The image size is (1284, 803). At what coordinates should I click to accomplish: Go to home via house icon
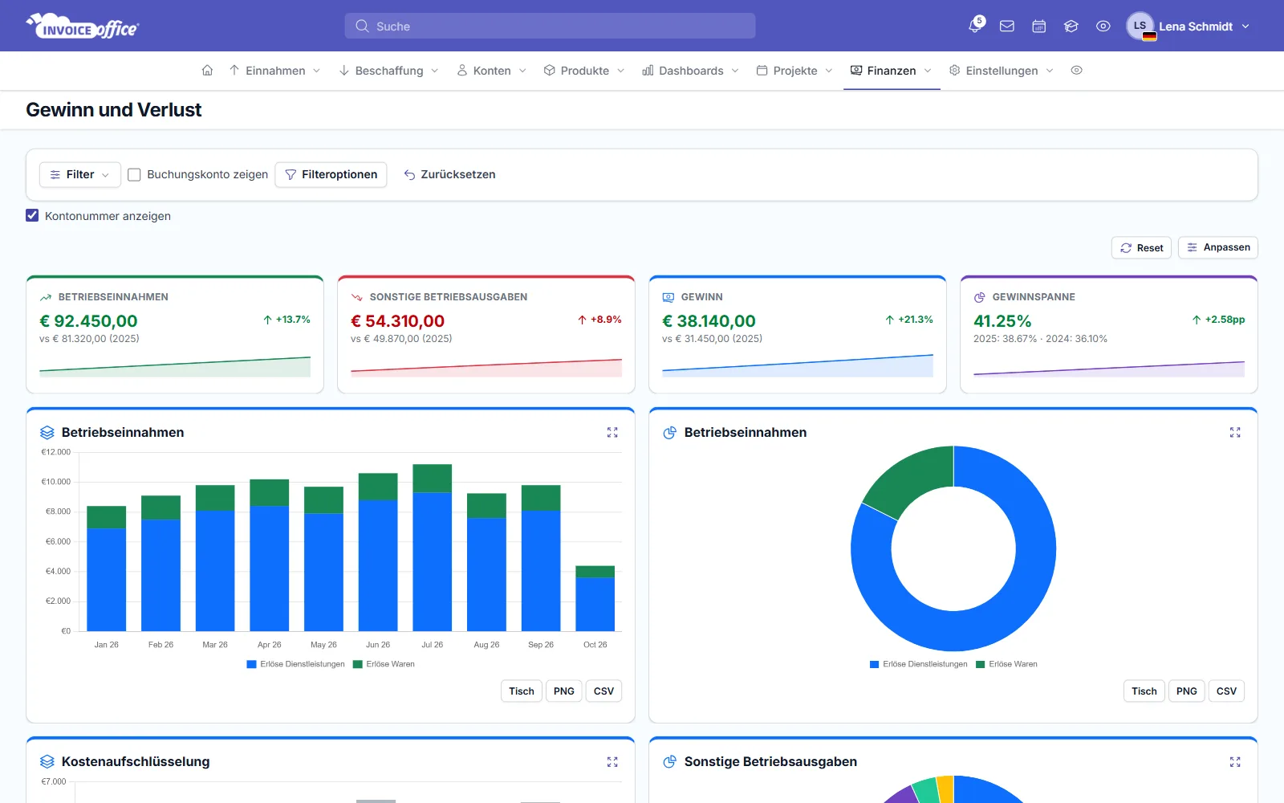coord(207,71)
